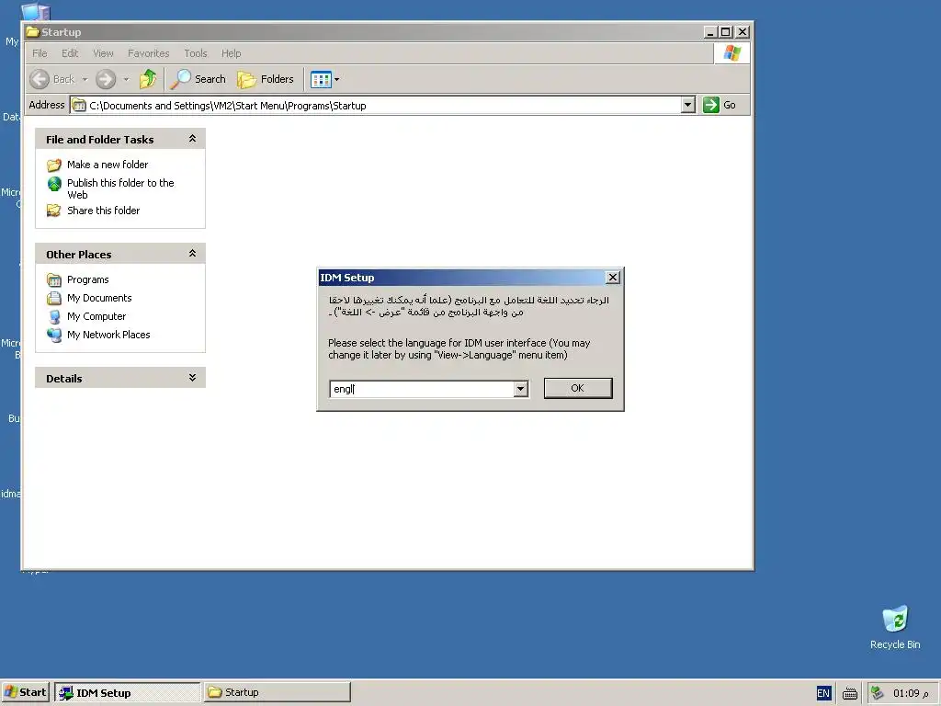This screenshot has height=706, width=941.
Task: Click the Back arrow icon in Startup toolbar
Action: click(40, 79)
